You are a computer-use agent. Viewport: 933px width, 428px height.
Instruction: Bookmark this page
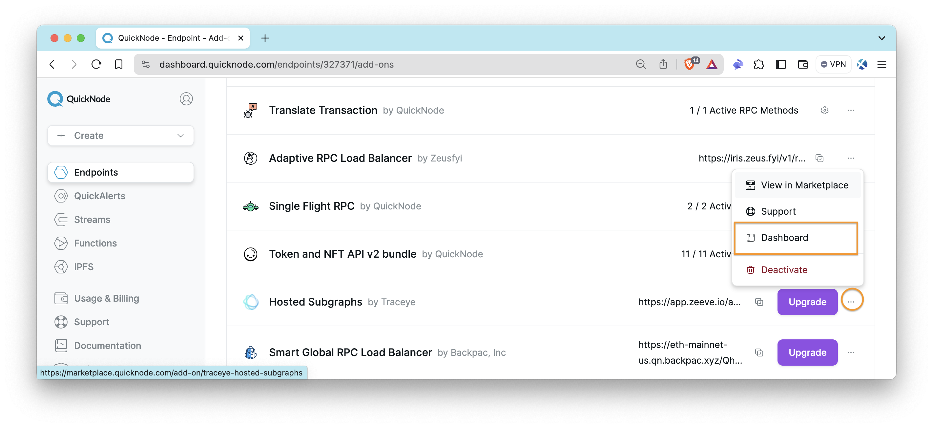pos(118,64)
